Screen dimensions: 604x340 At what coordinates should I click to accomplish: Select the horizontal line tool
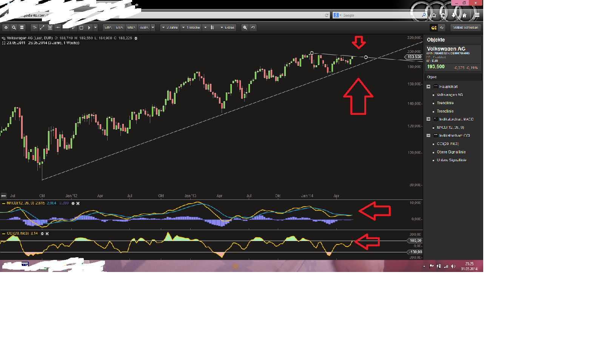tap(58, 28)
